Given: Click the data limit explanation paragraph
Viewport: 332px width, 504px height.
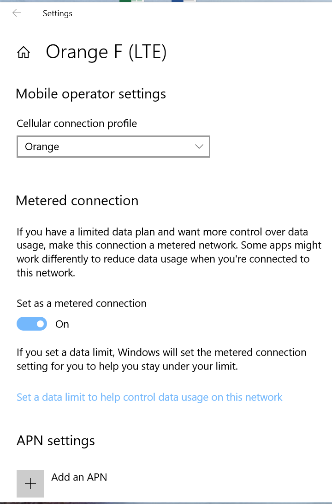Looking at the screenshot, I should pyautogui.click(x=161, y=359).
